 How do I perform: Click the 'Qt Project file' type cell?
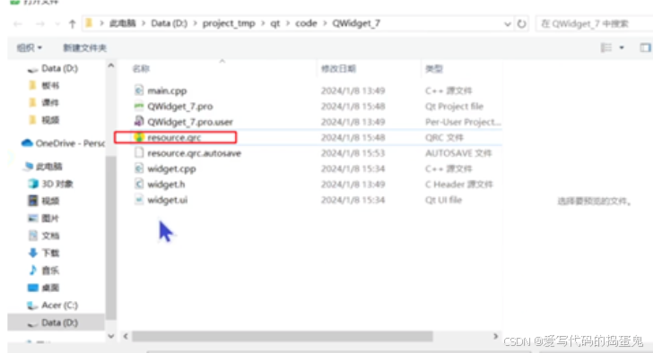coord(454,107)
